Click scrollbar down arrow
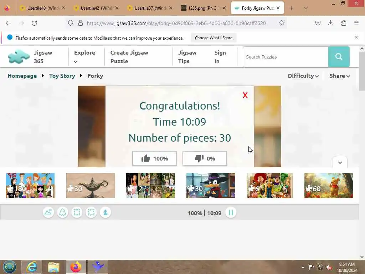Viewport: 365px width, 274px height. tap(362, 257)
